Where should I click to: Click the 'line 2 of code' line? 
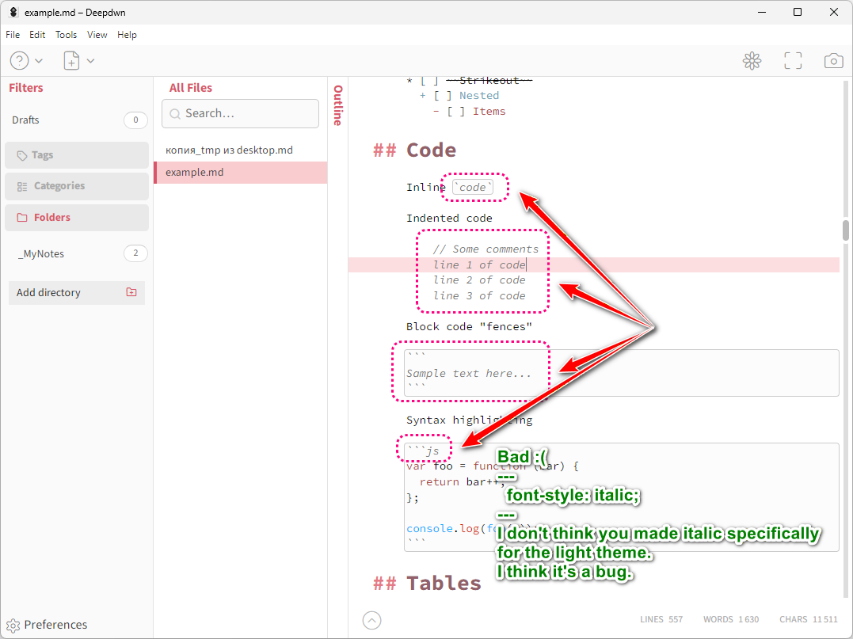(x=478, y=280)
